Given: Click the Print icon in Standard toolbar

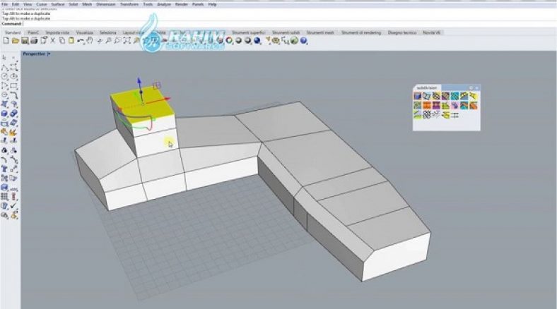Looking at the screenshot, I should 34,41.
